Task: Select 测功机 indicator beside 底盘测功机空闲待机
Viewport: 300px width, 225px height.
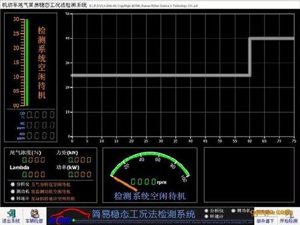Action: (13, 191)
